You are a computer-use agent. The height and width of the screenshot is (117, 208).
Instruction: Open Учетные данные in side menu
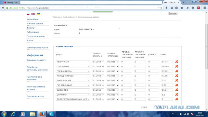[x=35, y=23]
